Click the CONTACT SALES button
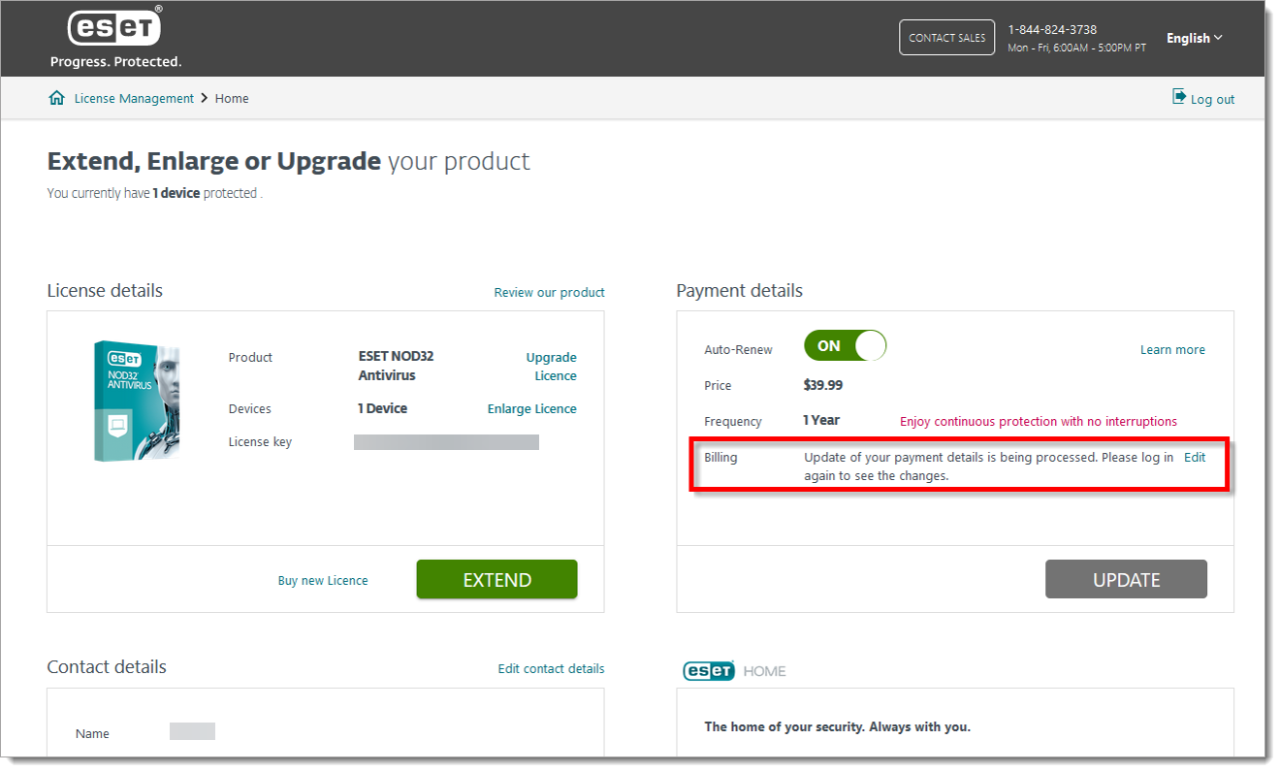The height and width of the screenshot is (772, 1280). (946, 37)
